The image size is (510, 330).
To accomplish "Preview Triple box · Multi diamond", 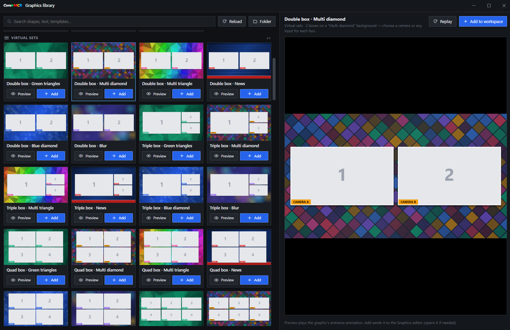I will pos(224,156).
